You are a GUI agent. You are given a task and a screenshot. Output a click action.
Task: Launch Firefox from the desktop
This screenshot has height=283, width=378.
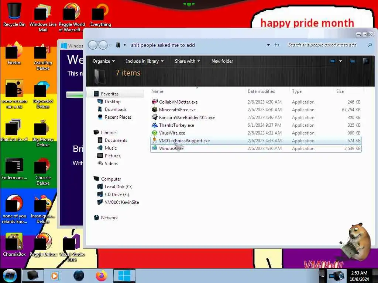(x=14, y=53)
